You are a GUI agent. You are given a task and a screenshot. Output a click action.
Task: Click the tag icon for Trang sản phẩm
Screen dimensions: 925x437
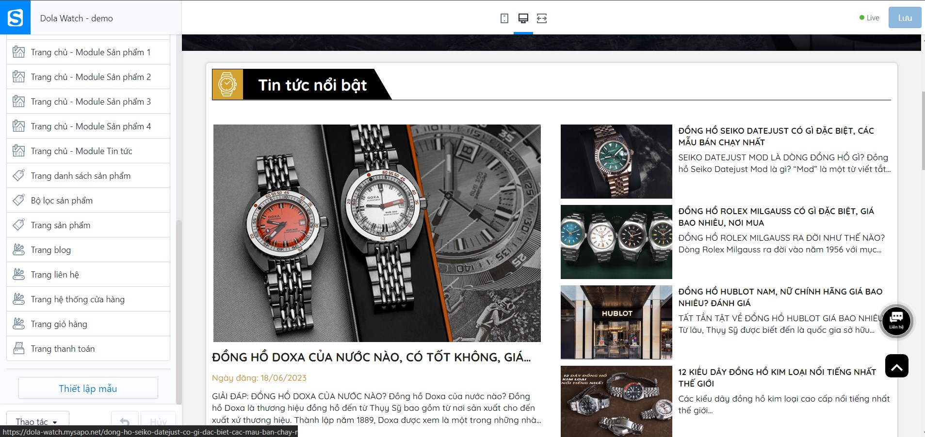pos(18,225)
